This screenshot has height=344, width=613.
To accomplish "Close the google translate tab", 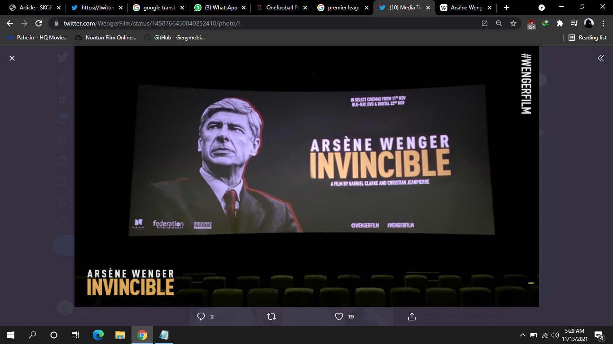I will (x=182, y=8).
